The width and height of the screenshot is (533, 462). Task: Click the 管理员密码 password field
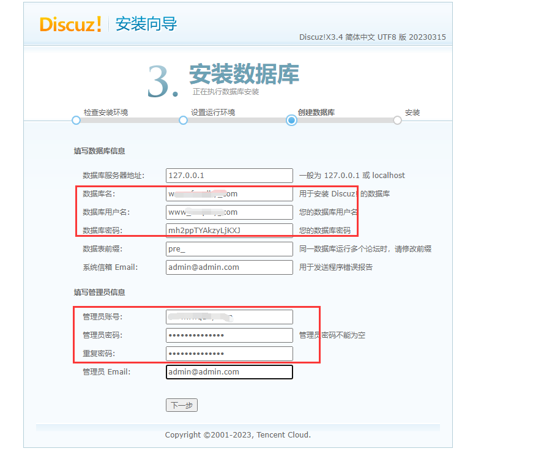[229, 335]
